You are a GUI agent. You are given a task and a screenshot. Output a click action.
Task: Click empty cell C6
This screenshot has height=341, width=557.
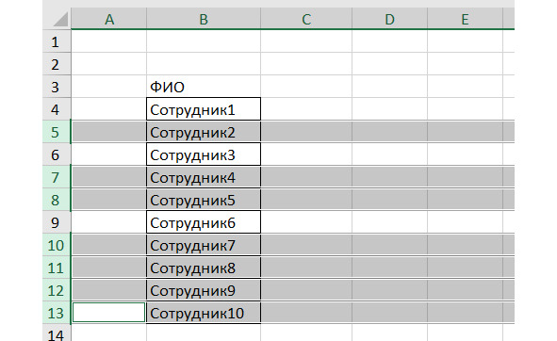[306, 154]
